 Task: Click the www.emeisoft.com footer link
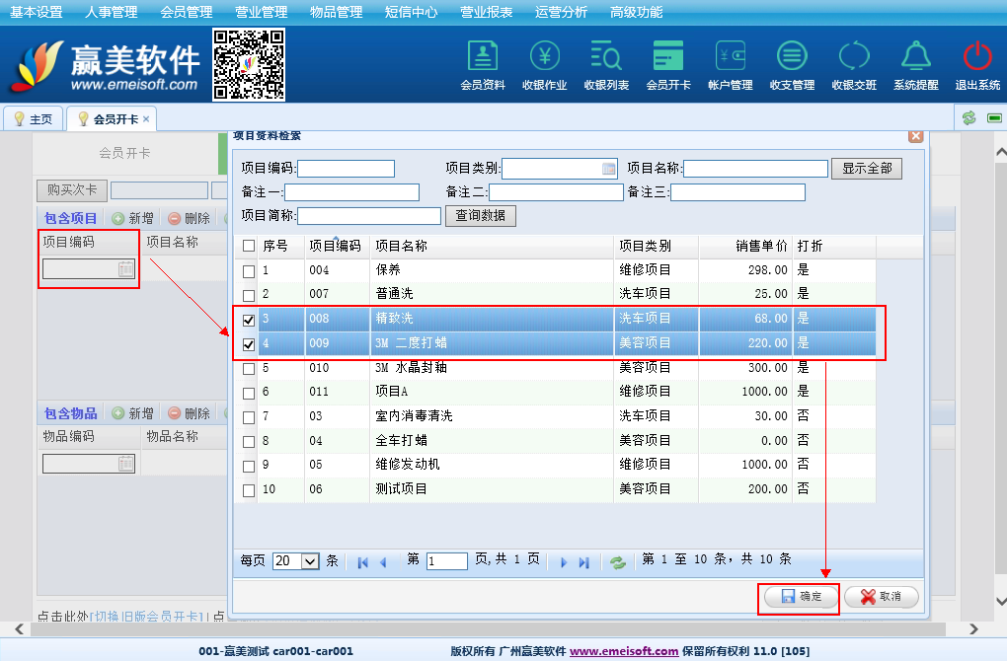pos(624,651)
